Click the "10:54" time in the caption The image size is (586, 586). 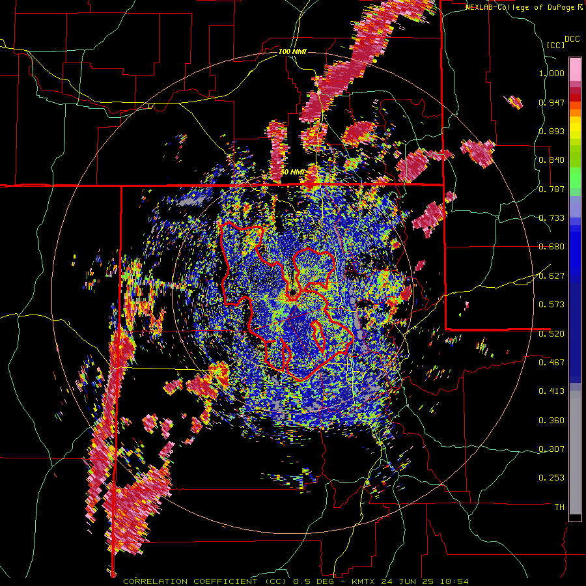[x=454, y=581]
